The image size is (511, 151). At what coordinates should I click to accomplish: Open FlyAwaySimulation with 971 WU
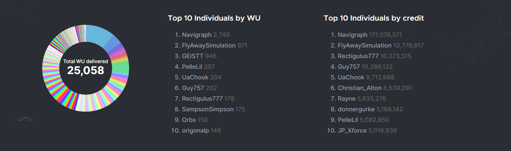(x=209, y=45)
